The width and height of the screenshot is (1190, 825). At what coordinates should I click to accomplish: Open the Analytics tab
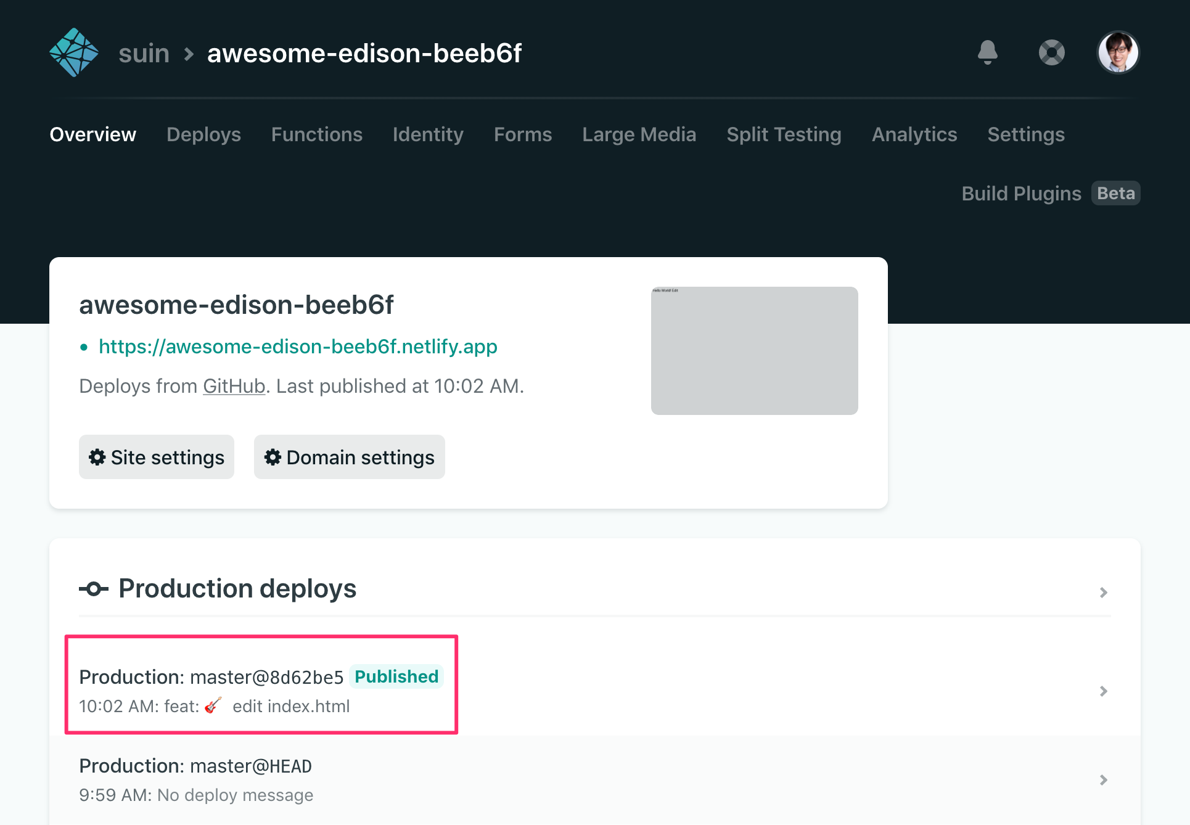click(914, 134)
